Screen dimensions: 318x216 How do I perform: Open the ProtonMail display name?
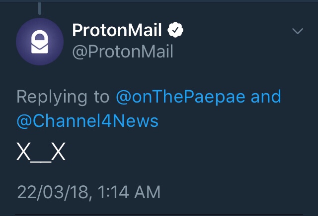(x=117, y=30)
